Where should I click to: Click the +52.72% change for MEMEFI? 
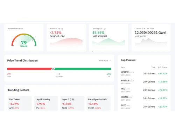163,73
